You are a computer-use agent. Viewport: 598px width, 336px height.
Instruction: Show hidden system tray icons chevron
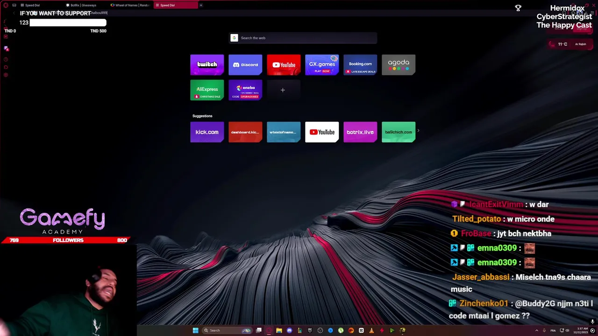pos(536,330)
